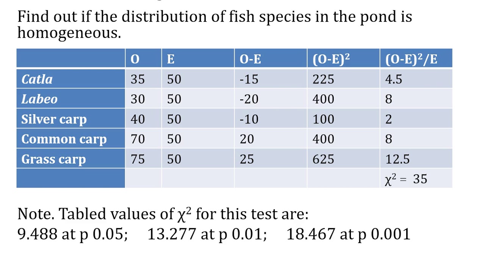Click the Silver carp row header
Screen dimensions: 485x272
54,119
